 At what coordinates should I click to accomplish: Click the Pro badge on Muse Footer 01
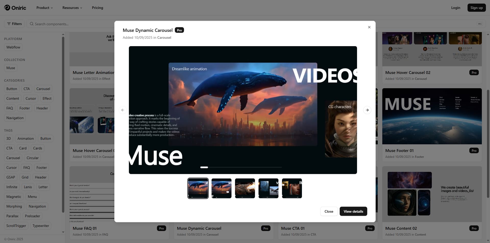474,151
